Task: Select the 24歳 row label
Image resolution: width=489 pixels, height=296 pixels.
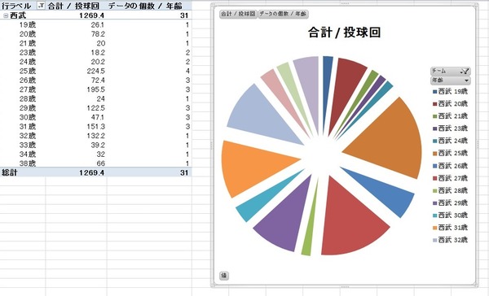Action: click(x=28, y=62)
